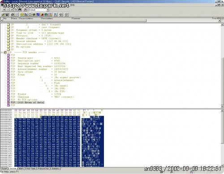Screen dimensions: 224x174
Task: Click the pause capture icon
Action: tap(8, 10)
